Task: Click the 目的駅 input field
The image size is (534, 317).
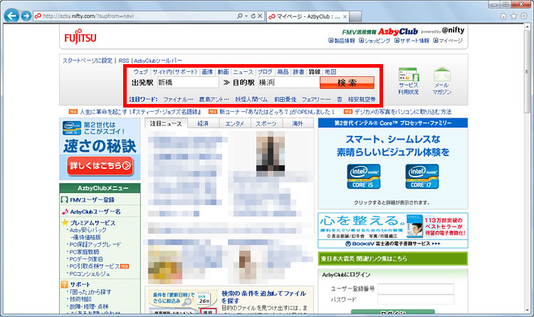Action: point(288,82)
